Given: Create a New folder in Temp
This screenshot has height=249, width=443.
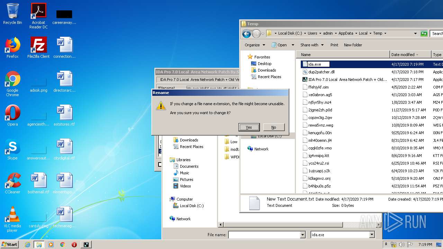Looking at the screenshot, I should coord(353,45).
